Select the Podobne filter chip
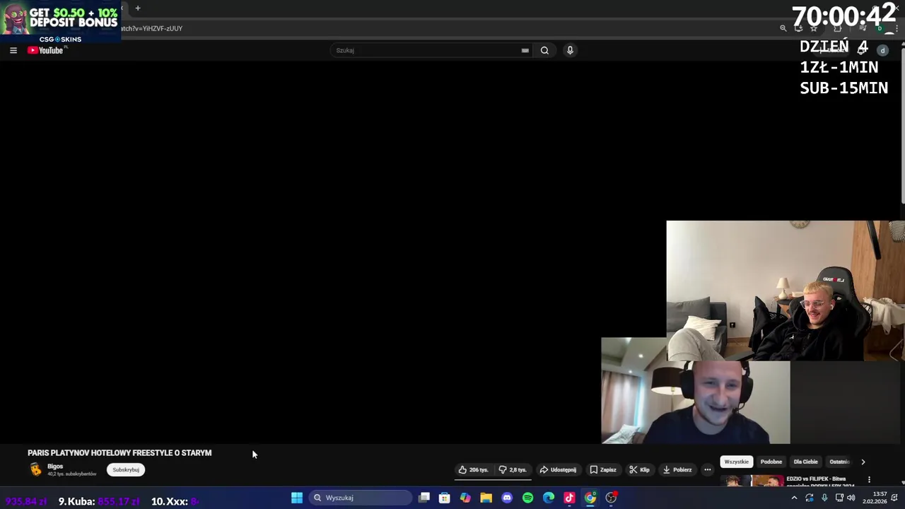905x509 pixels. (771, 462)
